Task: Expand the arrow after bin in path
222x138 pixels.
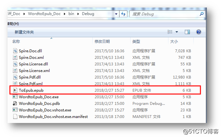Action: (x=78, y=14)
